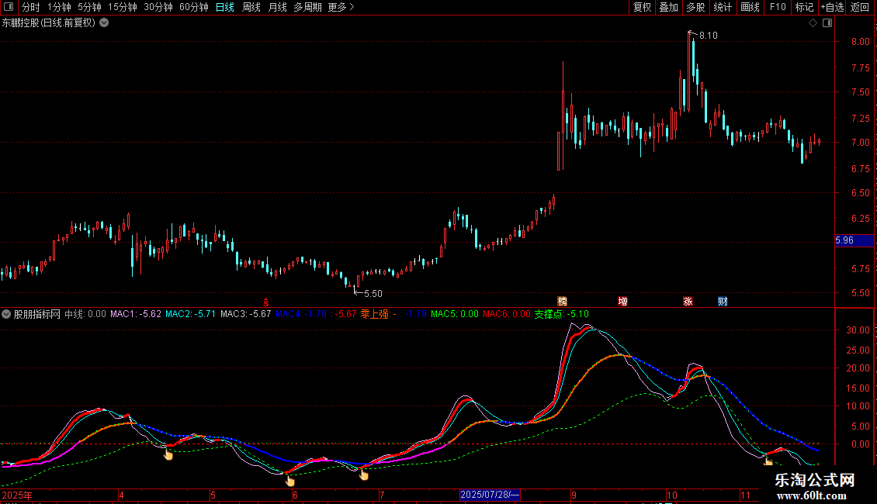Toggle the right side panel icon
The width and height of the screenshot is (877, 504).
827,23
